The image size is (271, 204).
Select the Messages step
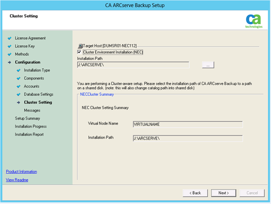tap(32, 110)
